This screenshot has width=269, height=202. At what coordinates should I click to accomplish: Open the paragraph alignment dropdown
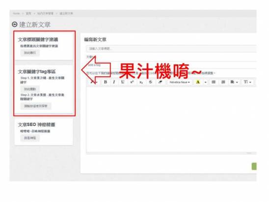pos(234,82)
